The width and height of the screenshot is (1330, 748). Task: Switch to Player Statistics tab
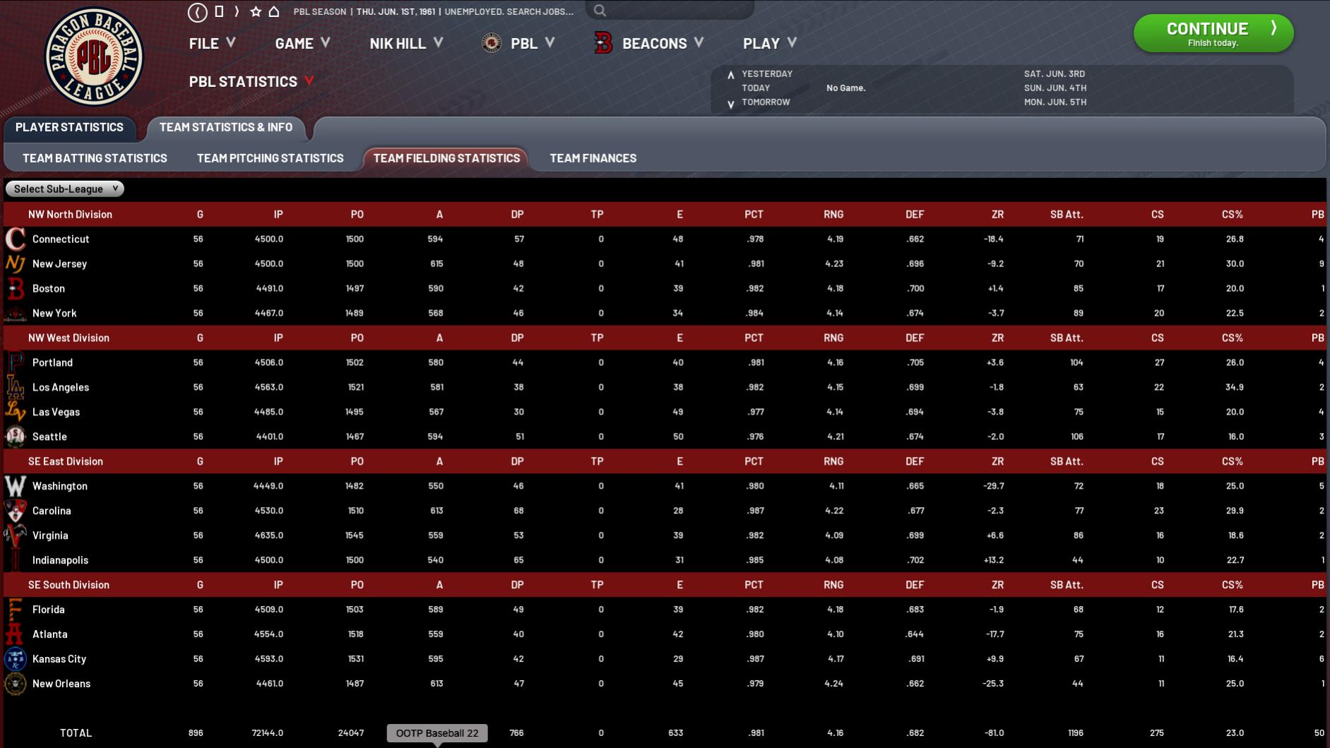[69, 127]
